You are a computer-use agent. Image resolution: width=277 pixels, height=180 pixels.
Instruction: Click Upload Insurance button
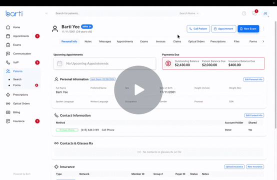234,167
